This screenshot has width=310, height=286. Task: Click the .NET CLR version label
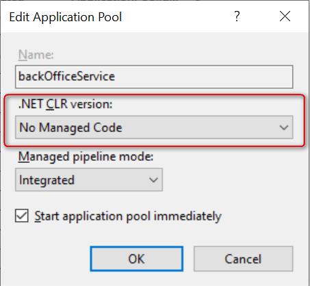(x=65, y=104)
